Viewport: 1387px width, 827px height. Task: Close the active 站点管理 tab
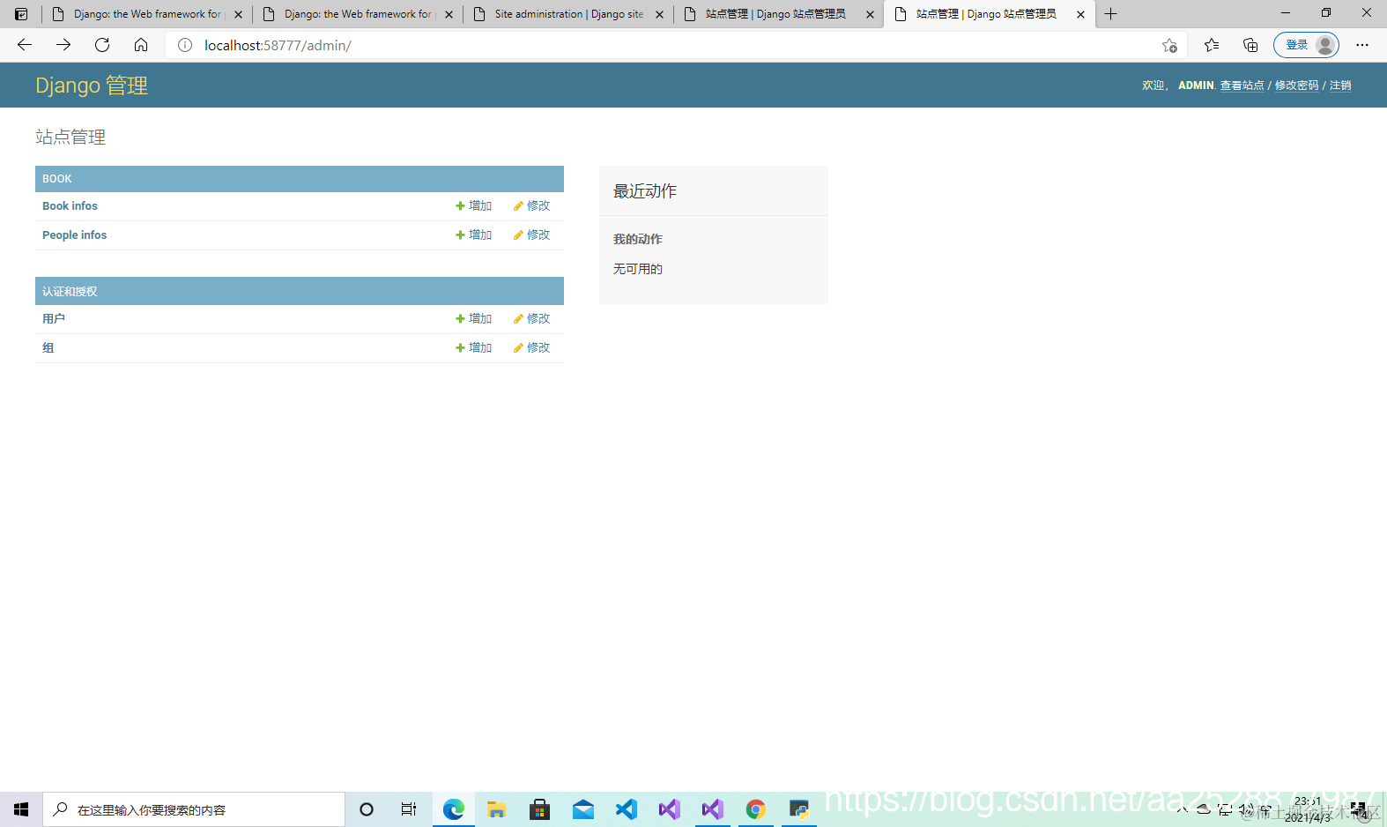1080,14
